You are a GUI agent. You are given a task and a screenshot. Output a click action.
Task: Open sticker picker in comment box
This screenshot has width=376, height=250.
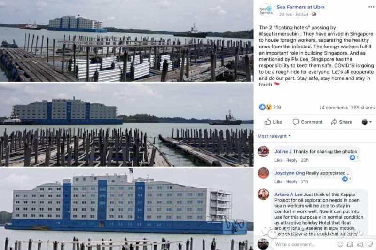[370, 244]
